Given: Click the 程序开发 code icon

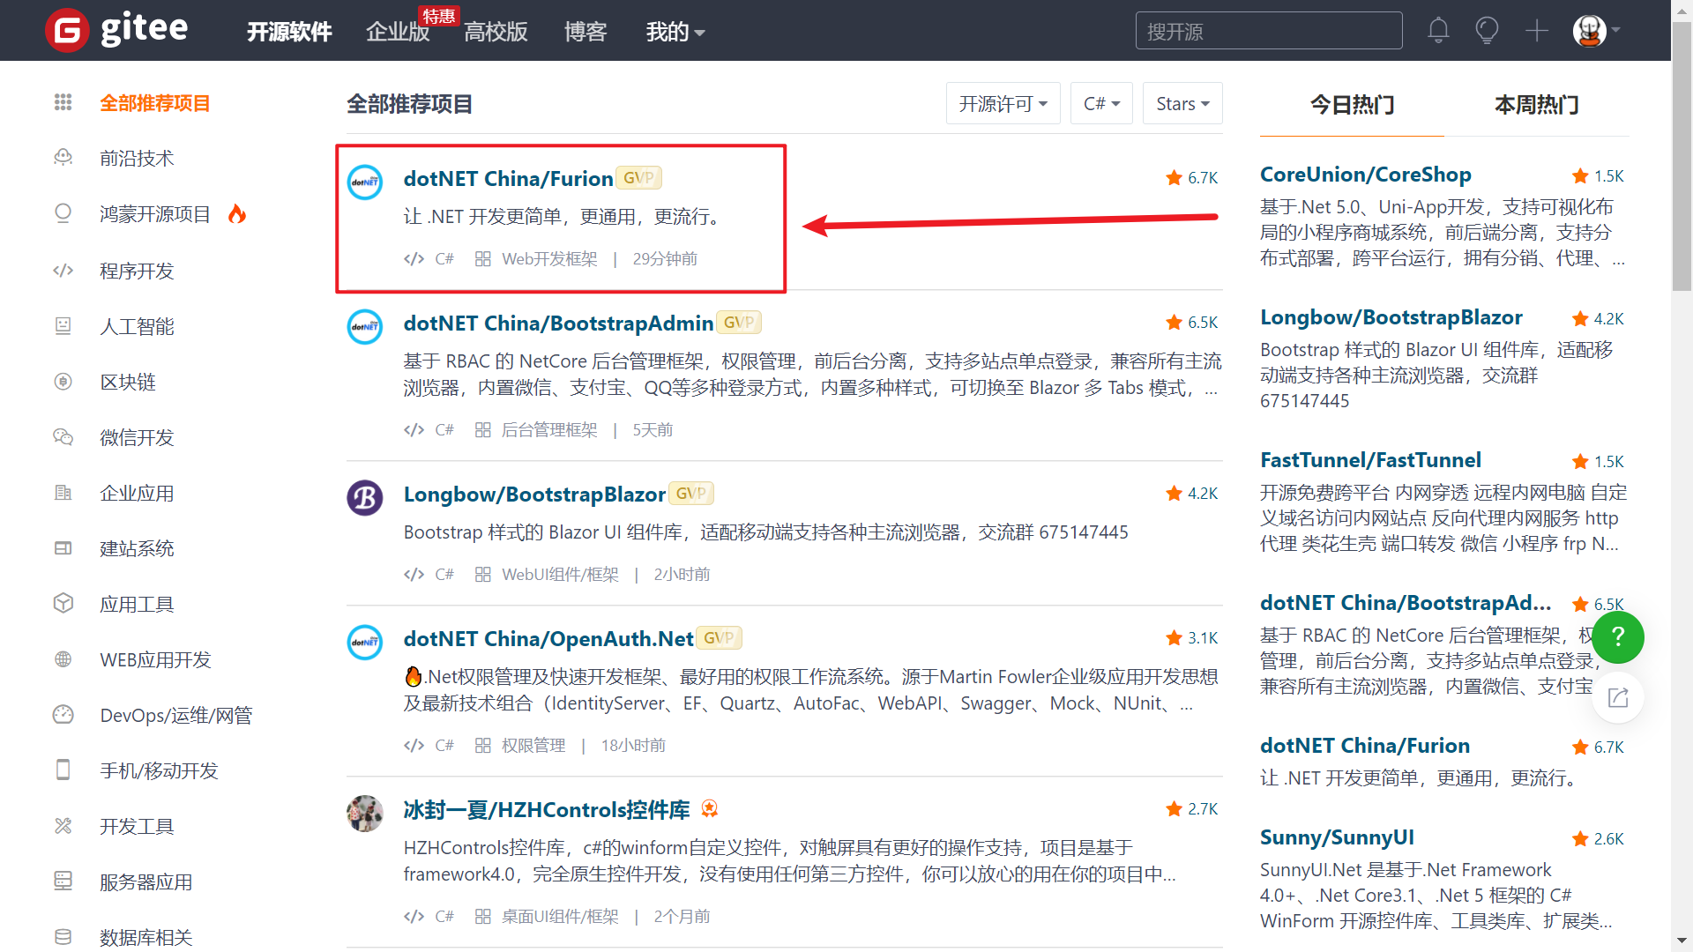Looking at the screenshot, I should pos(63,270).
